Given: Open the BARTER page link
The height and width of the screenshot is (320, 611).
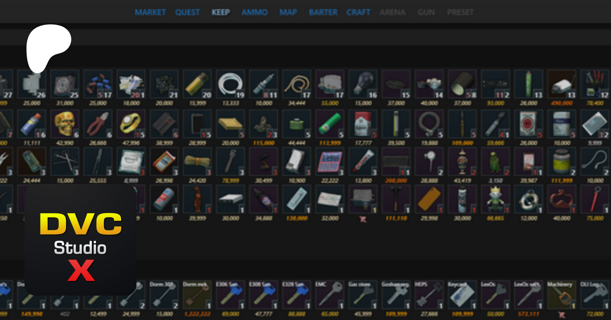Looking at the screenshot, I should pos(323,13).
